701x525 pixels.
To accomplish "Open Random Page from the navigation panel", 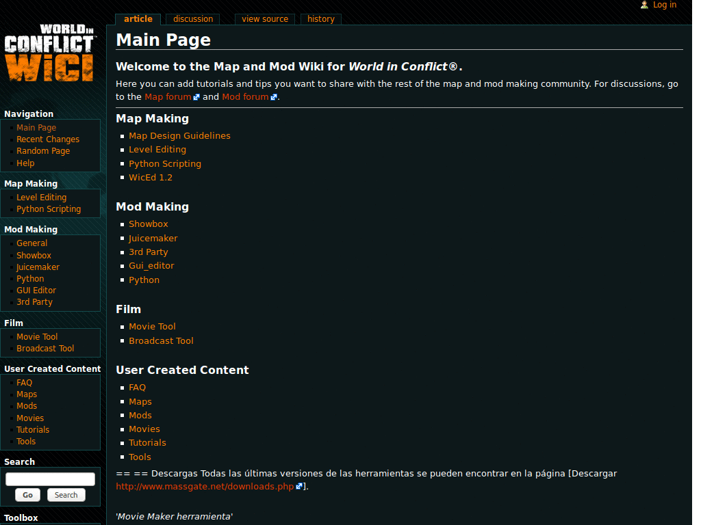I will tap(42, 150).
